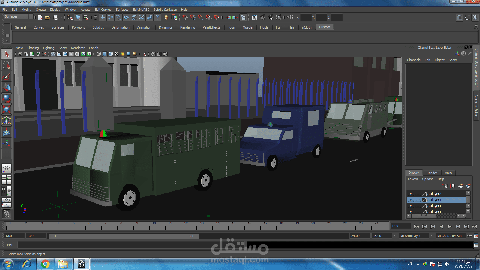The height and width of the screenshot is (270, 480).
Task: Click the Save scene floppy disk icon
Action: click(55, 18)
